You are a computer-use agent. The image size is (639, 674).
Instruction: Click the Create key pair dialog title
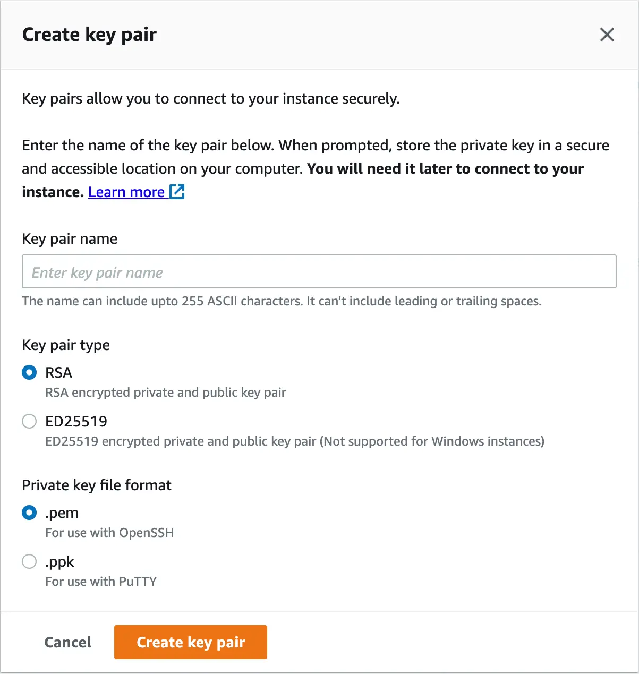click(89, 34)
